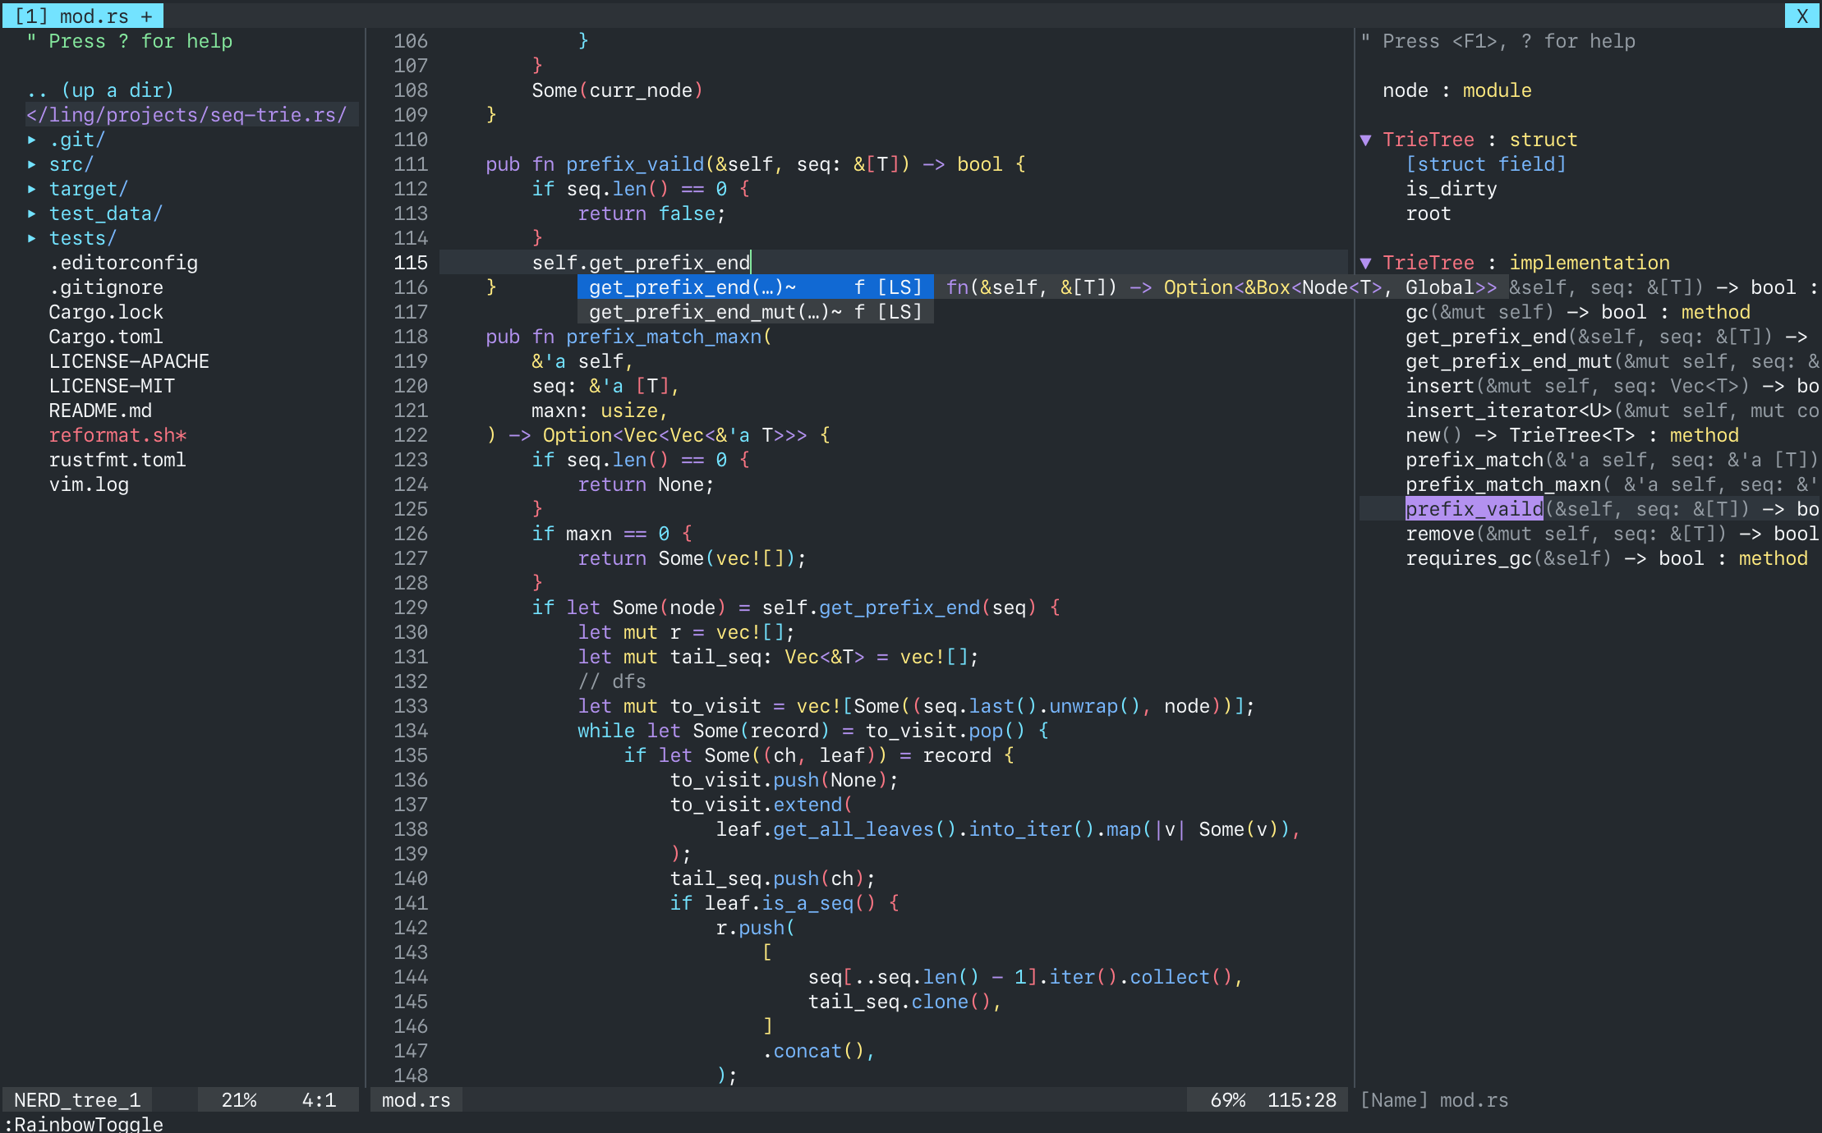This screenshot has height=1133, width=1822.
Task: Expand the src/ directory arrow
Action: pyautogui.click(x=32, y=164)
